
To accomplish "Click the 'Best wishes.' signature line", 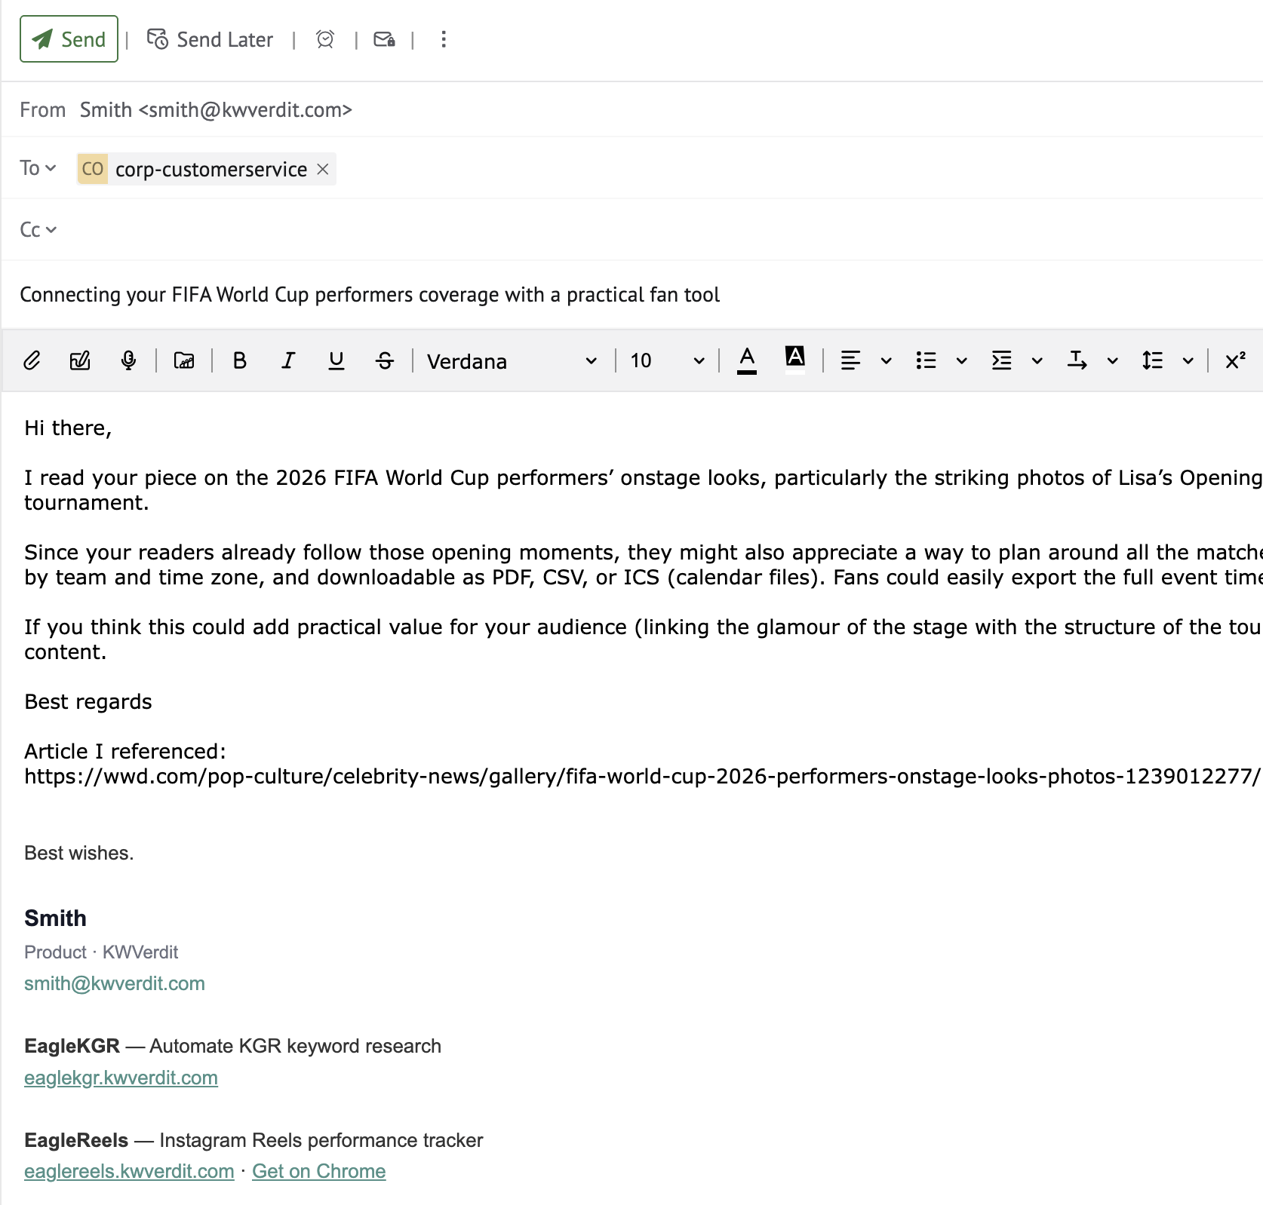I will pyautogui.click(x=78, y=853).
